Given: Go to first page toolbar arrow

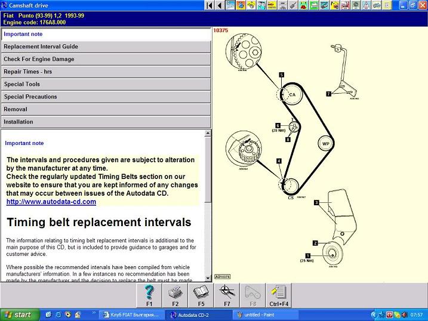Looking at the screenshot, I should (x=210, y=5).
